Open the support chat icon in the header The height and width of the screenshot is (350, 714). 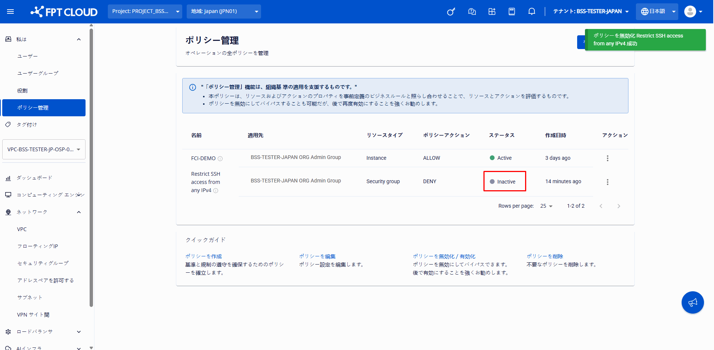472,12
